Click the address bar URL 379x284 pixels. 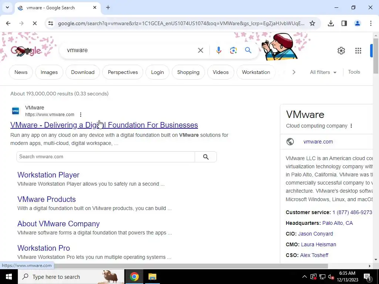181,23
